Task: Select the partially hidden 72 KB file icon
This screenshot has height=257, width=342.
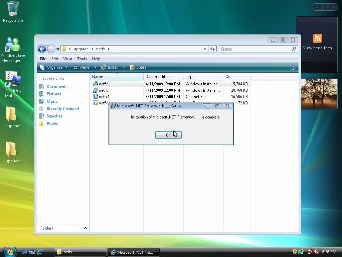Action: (95, 103)
